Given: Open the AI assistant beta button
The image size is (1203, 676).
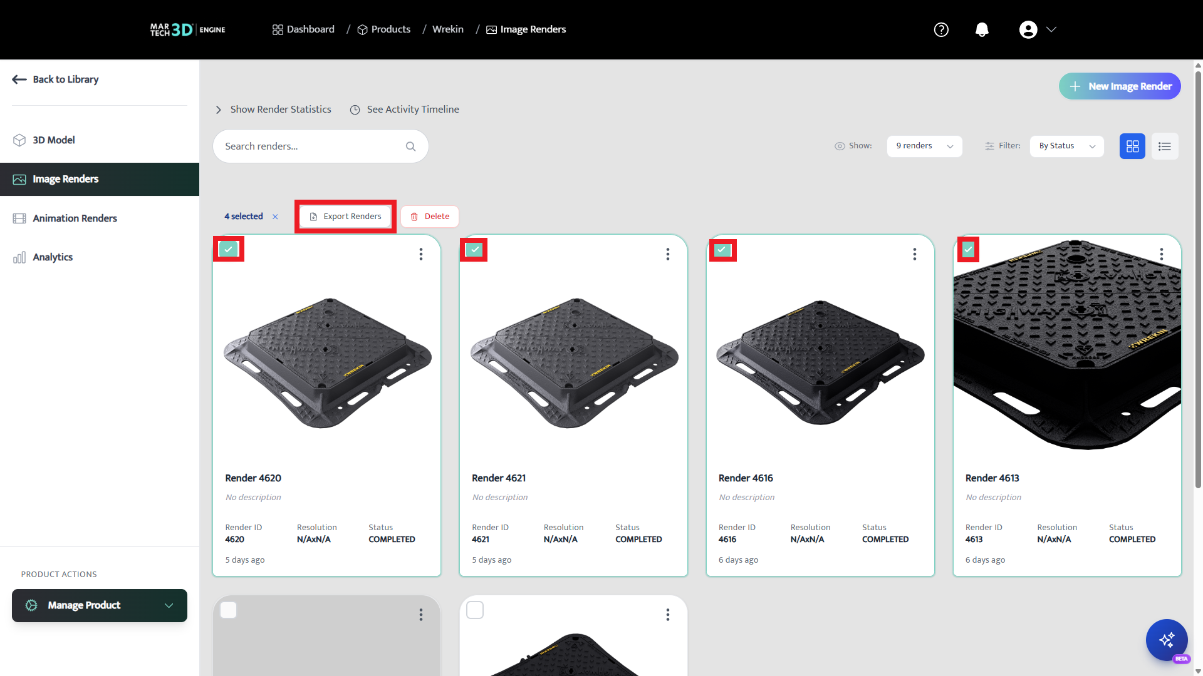Looking at the screenshot, I should 1167,640.
